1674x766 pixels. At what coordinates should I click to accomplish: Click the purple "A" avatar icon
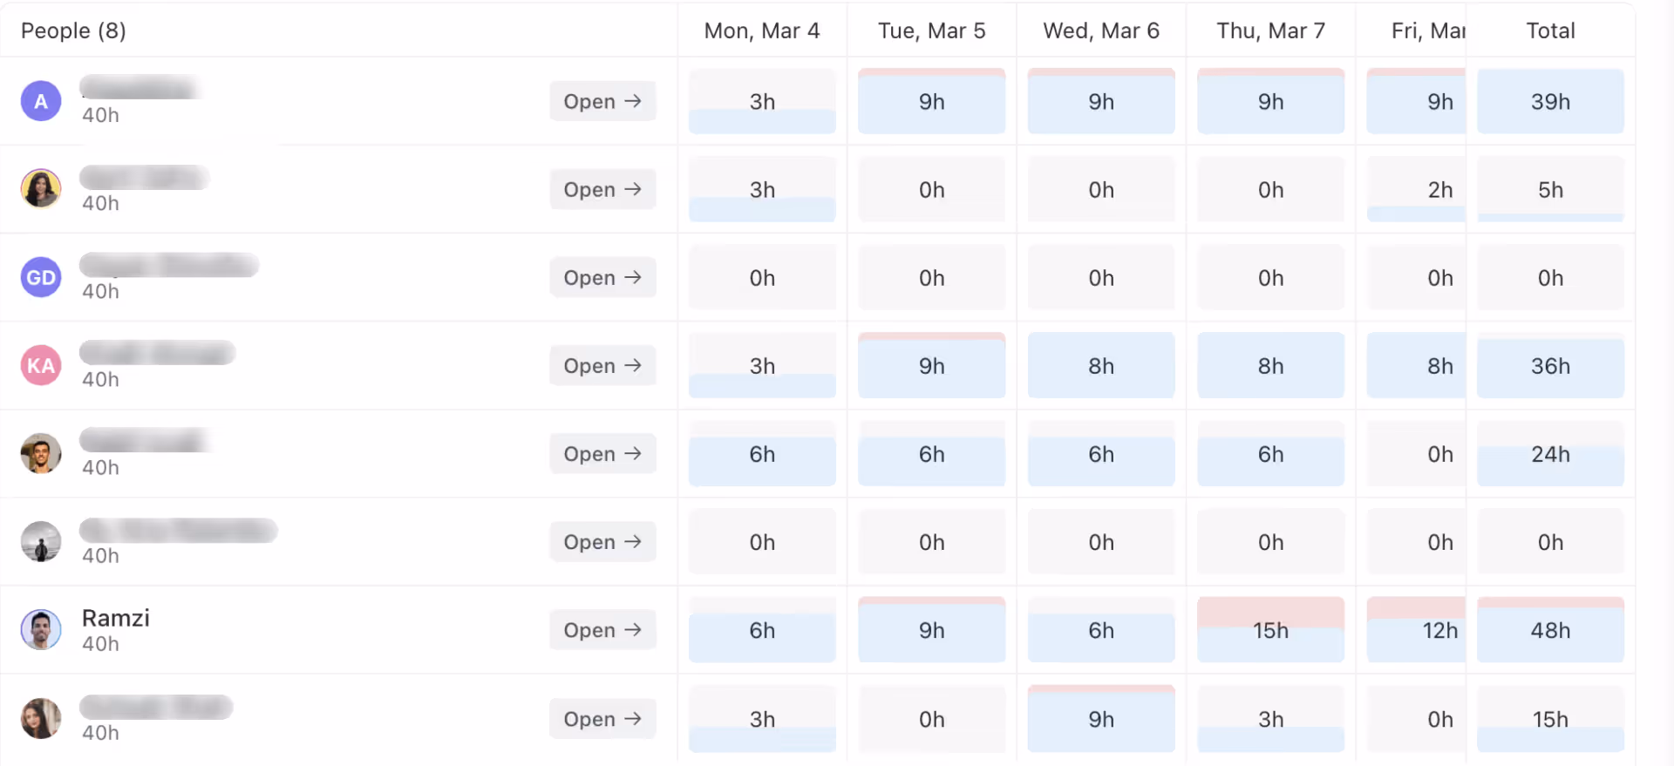(40, 101)
